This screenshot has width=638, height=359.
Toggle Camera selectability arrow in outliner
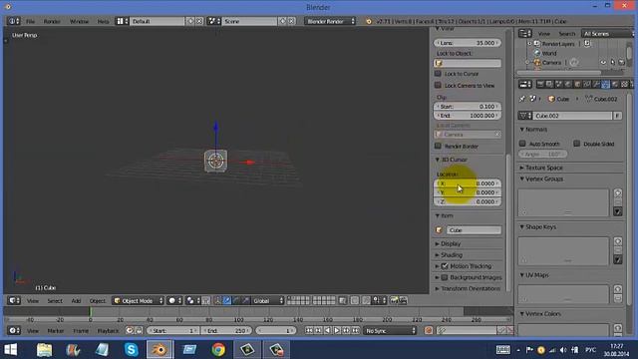click(x=612, y=63)
